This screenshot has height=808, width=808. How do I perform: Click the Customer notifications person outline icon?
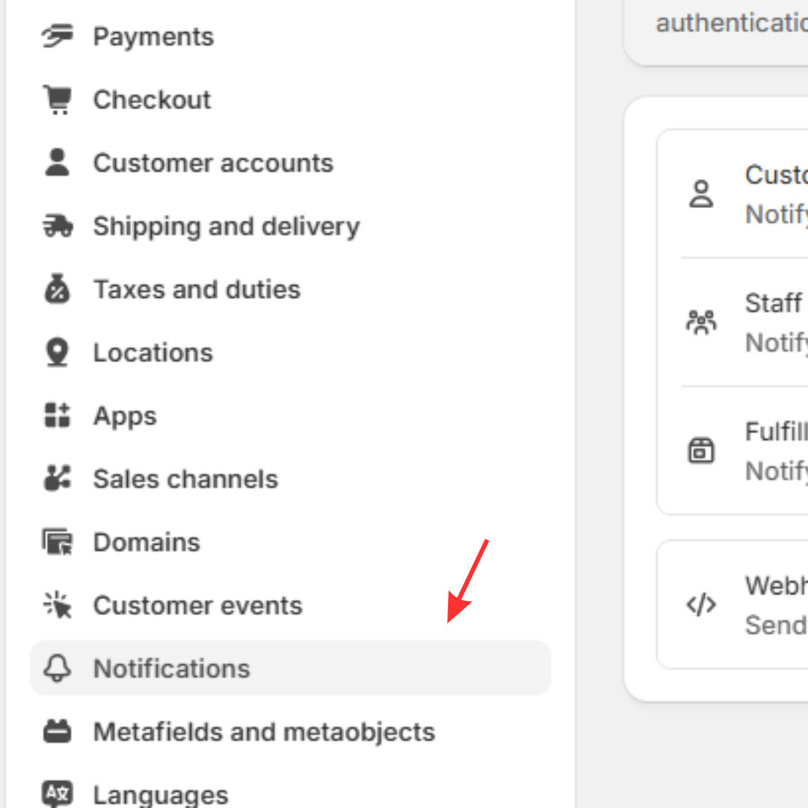pos(701,195)
